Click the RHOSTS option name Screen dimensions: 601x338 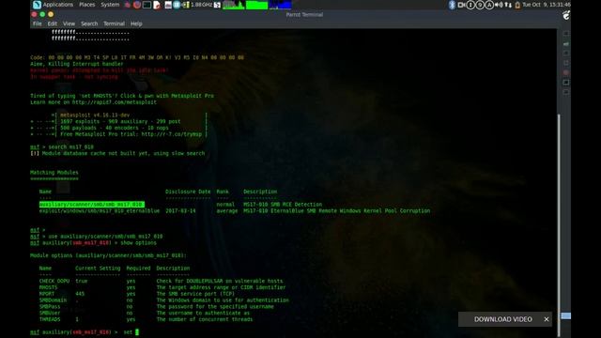(x=48, y=287)
